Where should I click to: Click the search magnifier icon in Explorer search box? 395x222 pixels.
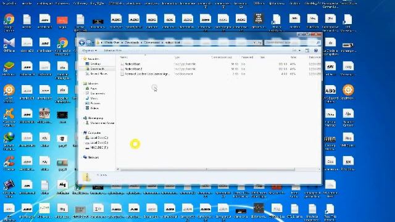tap(318, 43)
